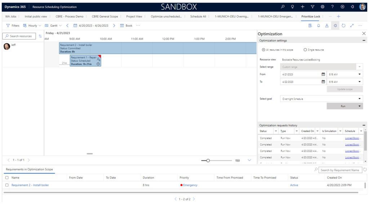Click the Run button
This screenshot has height=204, width=369.
point(342,106)
